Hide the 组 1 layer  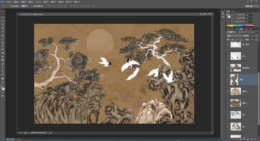pyautogui.click(x=228, y=56)
